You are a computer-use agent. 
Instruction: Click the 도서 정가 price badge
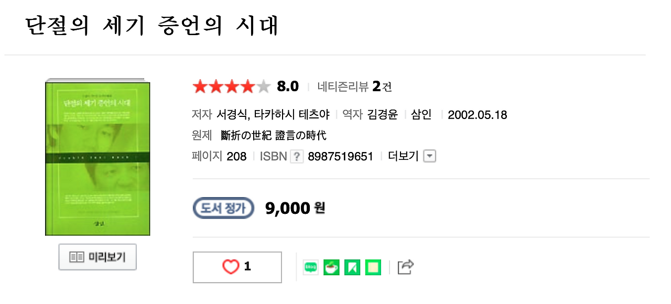pyautogui.click(x=223, y=208)
